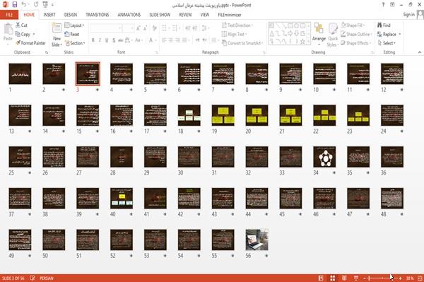This screenshot has width=424, height=282.
Task: Click Clear All Formatting icon
Action: (154, 28)
